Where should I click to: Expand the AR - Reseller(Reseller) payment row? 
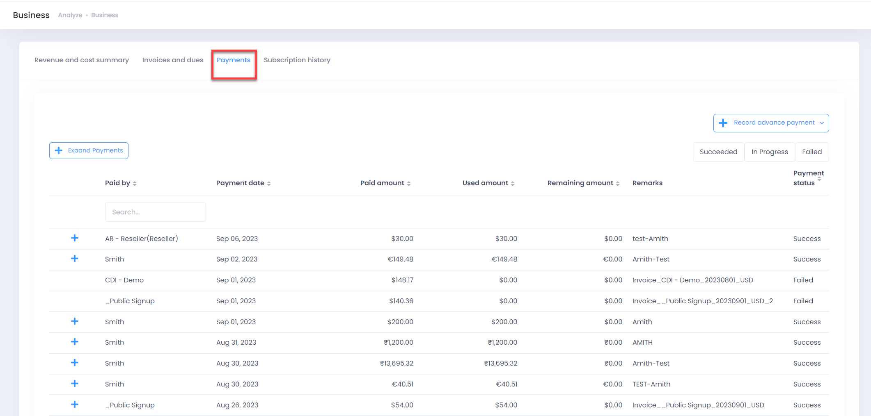(75, 238)
